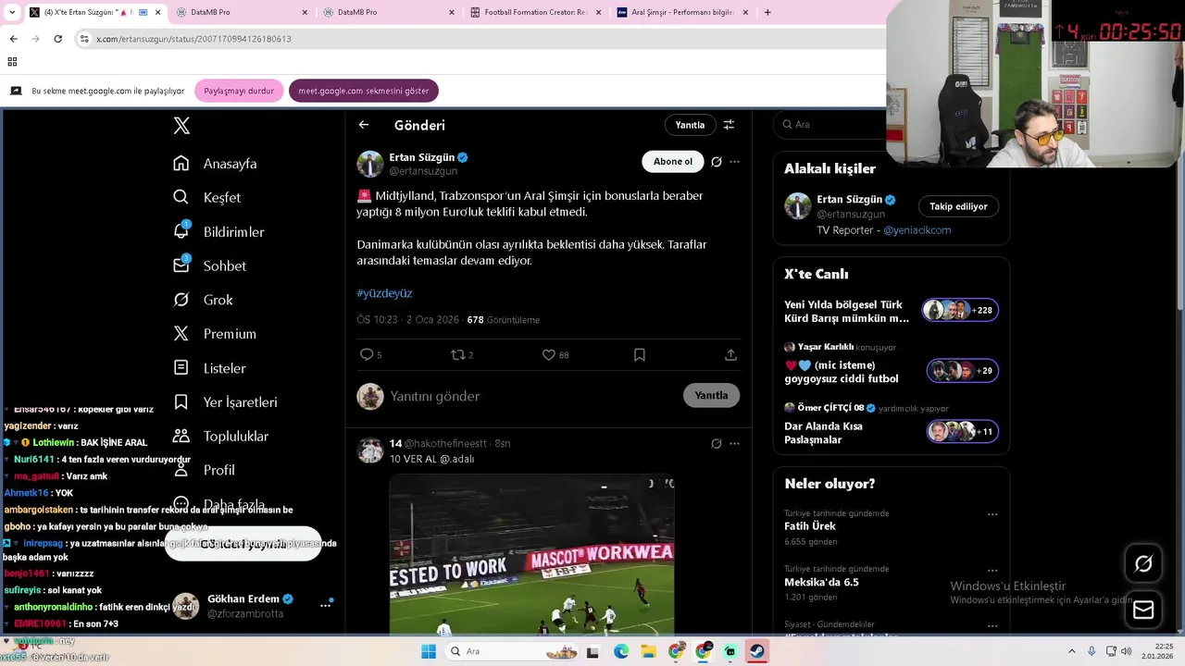Go to Anasayfa in the sidebar
Viewport: 1185px width, 666px height.
pos(215,164)
